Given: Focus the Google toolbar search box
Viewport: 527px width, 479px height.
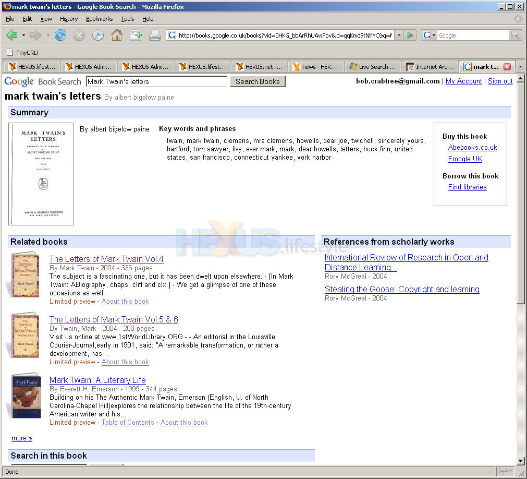Looking at the screenshot, I should pos(473,35).
